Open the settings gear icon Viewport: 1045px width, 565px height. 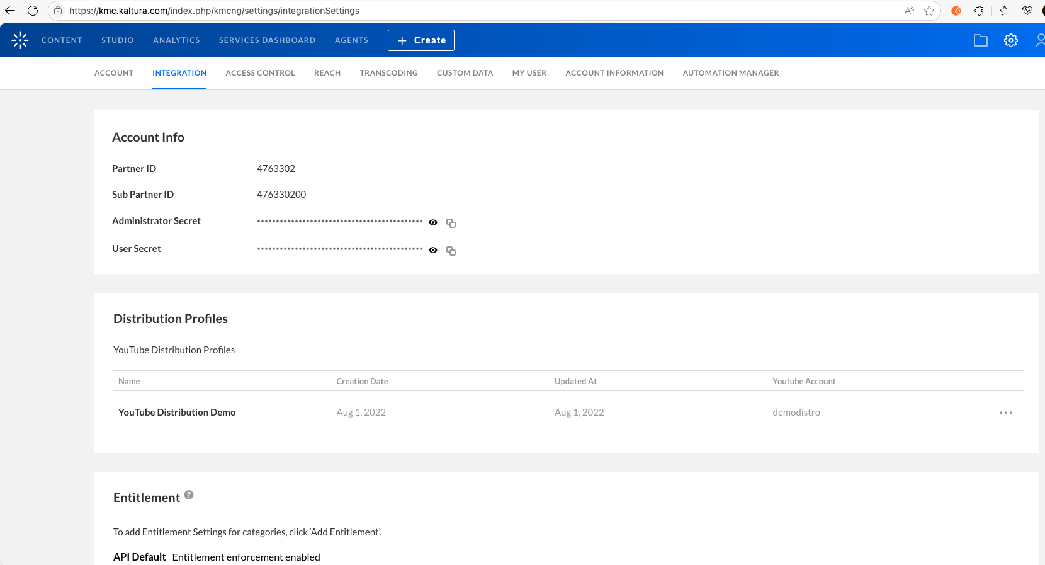1010,40
